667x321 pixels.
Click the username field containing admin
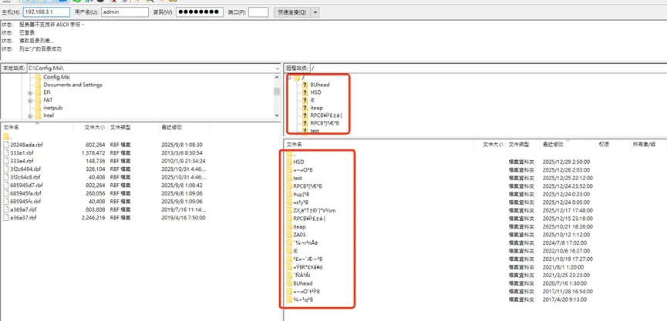[125, 12]
